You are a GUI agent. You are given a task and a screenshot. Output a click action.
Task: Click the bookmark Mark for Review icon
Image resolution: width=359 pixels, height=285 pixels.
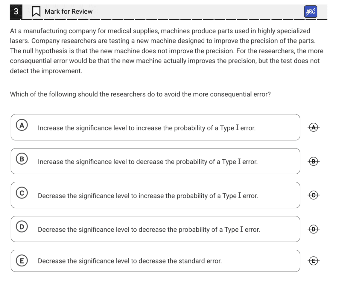point(36,12)
